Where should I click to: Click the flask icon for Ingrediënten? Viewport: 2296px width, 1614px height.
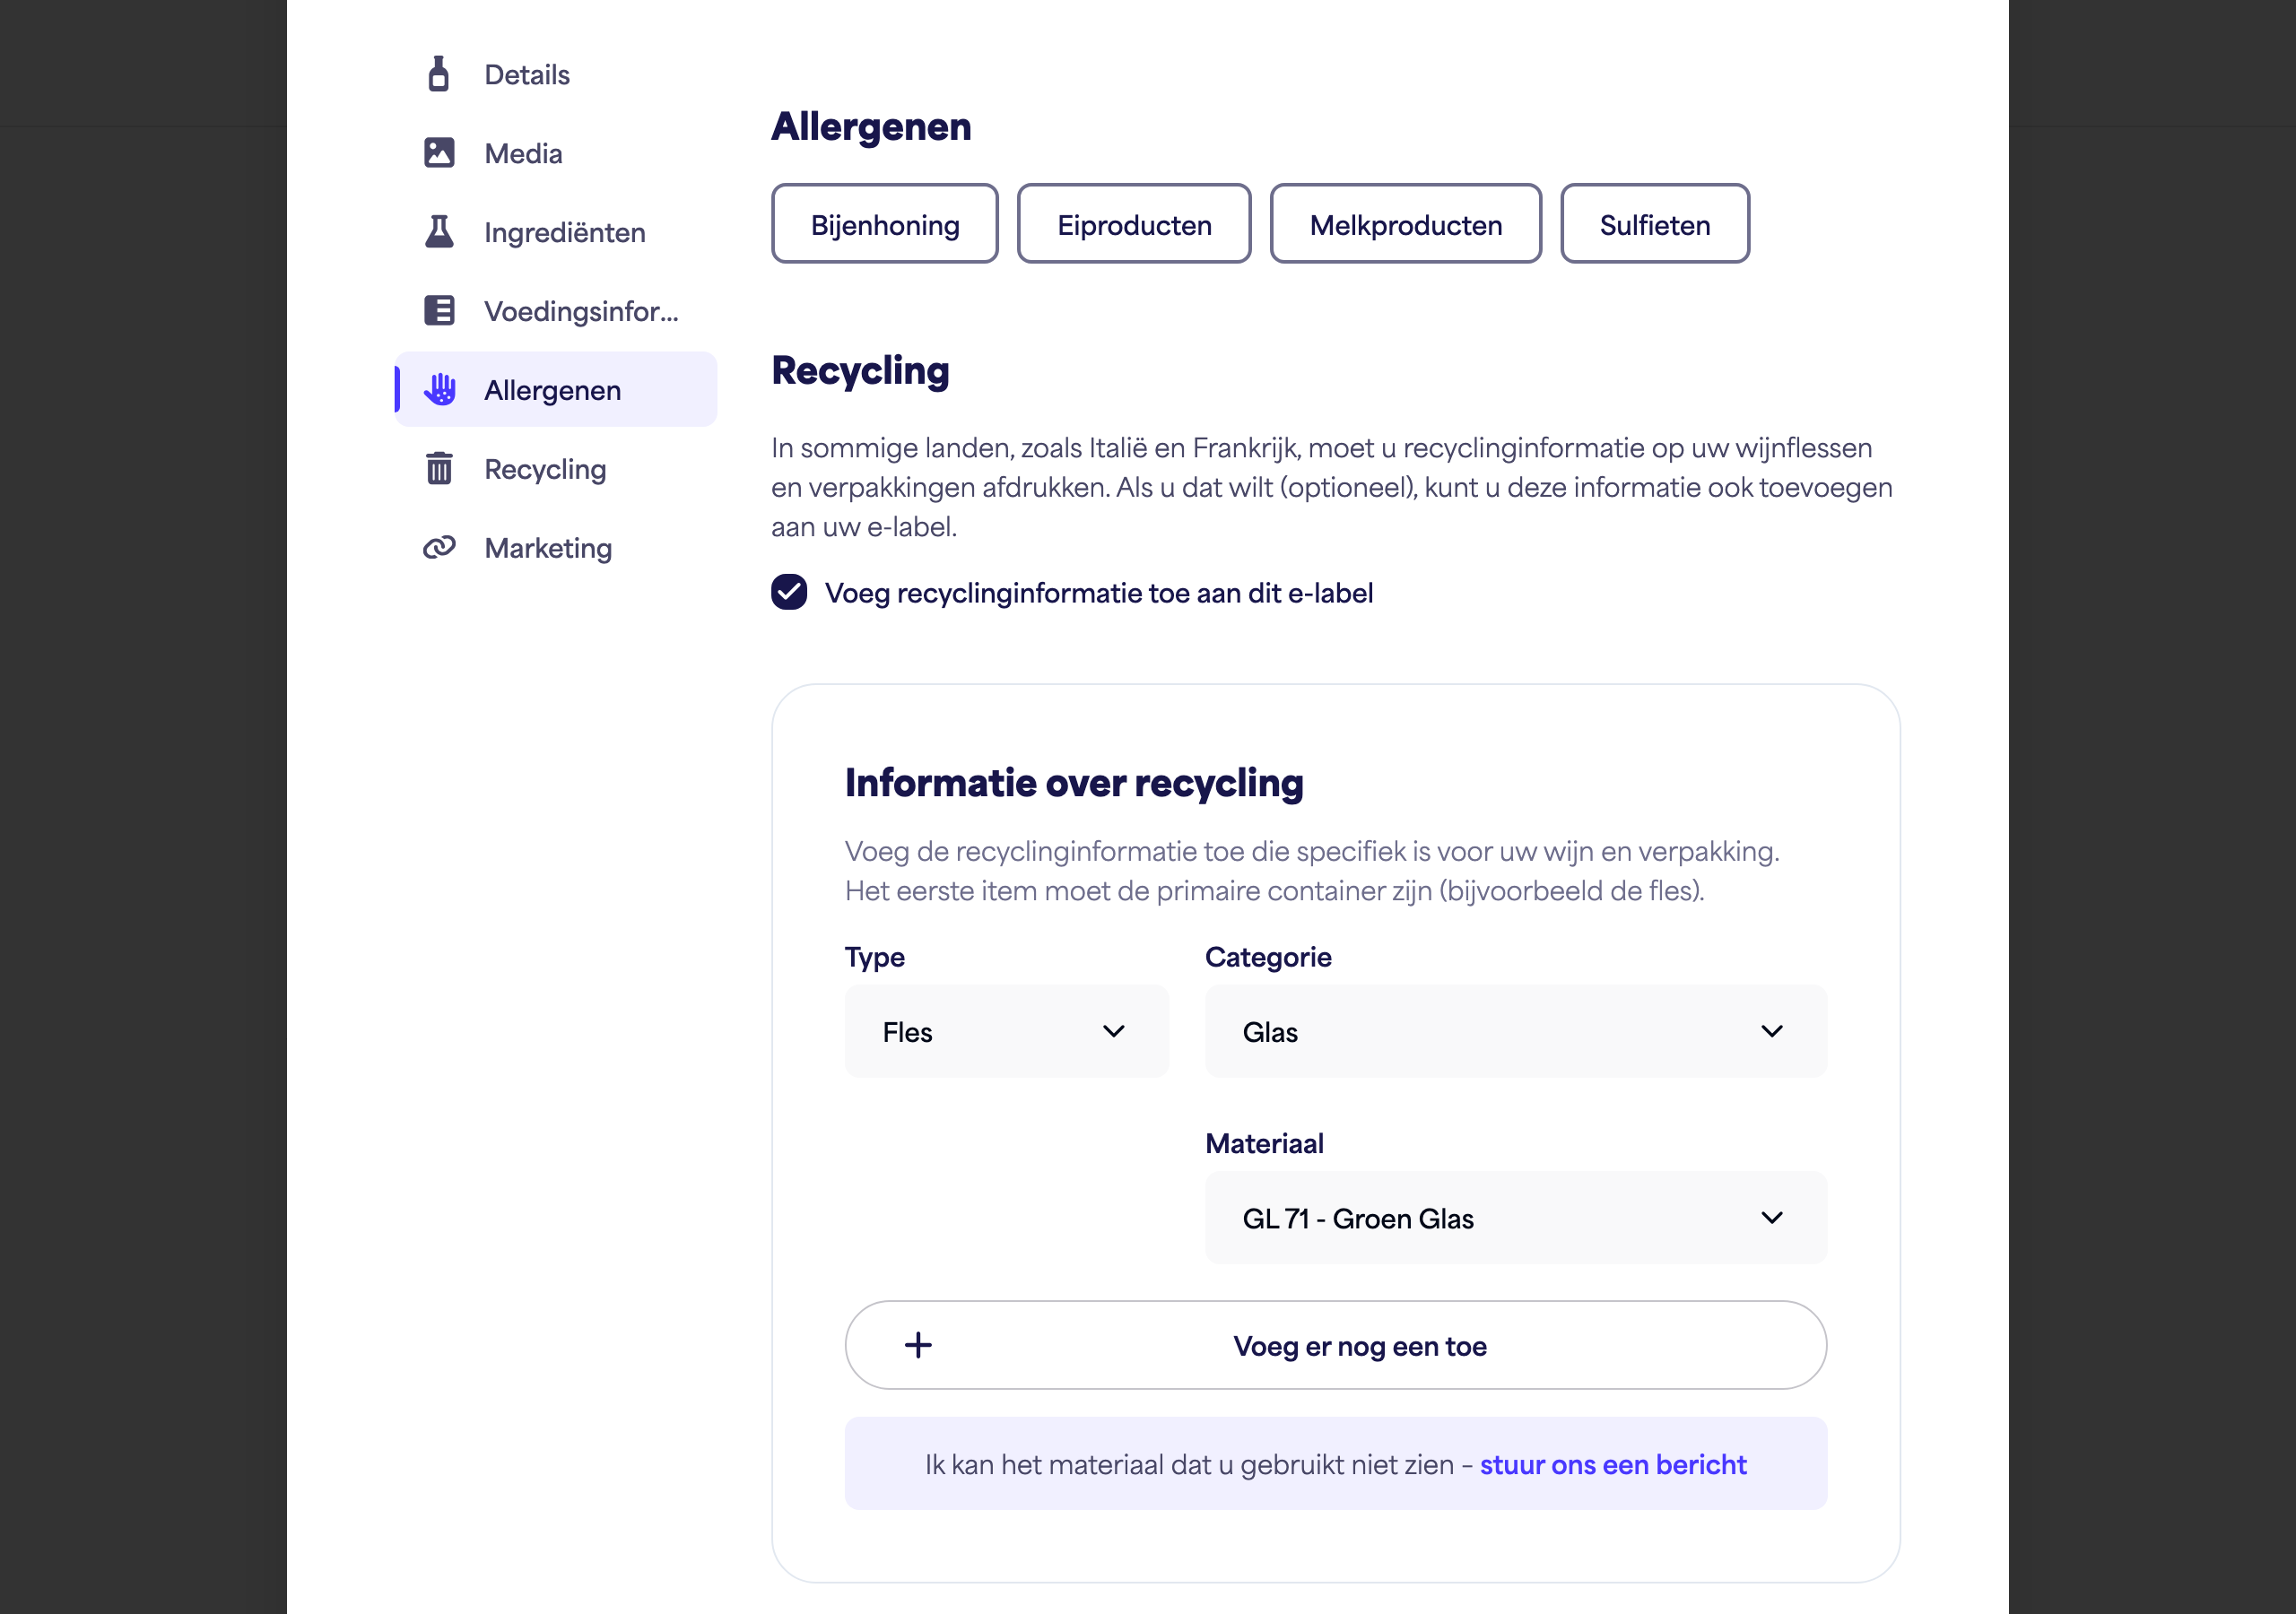[x=439, y=232]
